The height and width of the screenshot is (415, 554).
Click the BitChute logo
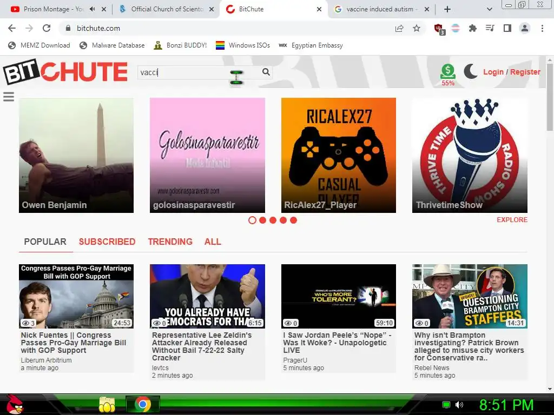pyautogui.click(x=65, y=72)
